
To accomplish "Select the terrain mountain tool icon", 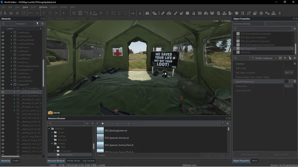I will (133, 13).
